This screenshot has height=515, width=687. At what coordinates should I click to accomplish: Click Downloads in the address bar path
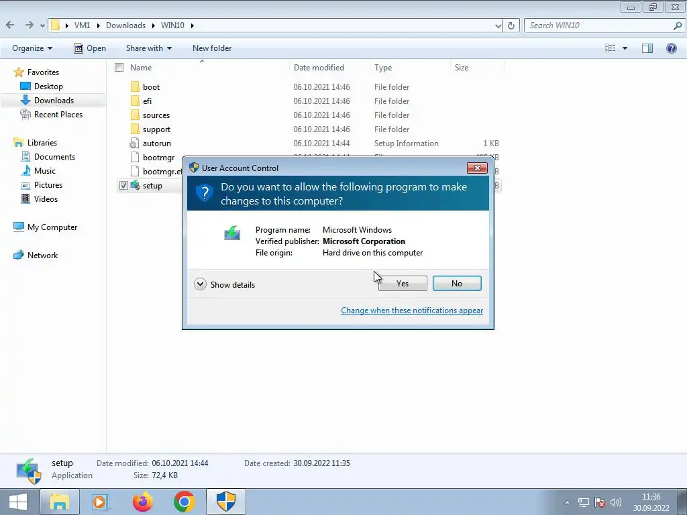125,25
